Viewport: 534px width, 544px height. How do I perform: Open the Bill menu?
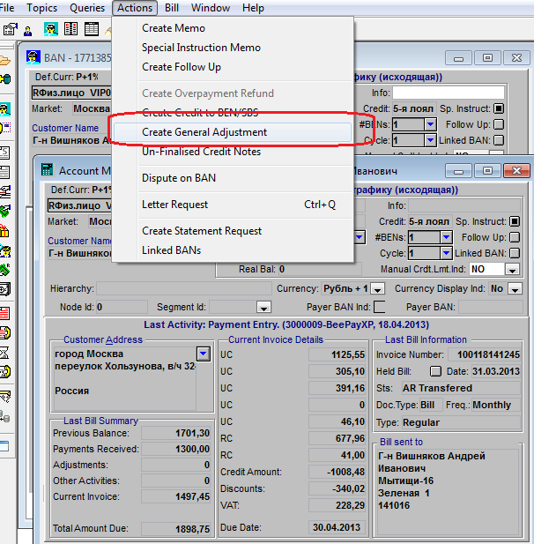pos(172,8)
